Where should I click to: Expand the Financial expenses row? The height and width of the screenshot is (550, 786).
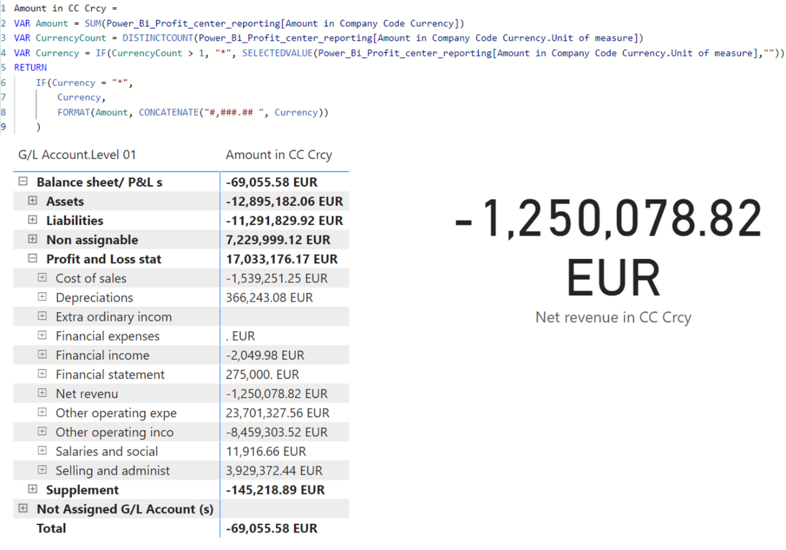(42, 335)
